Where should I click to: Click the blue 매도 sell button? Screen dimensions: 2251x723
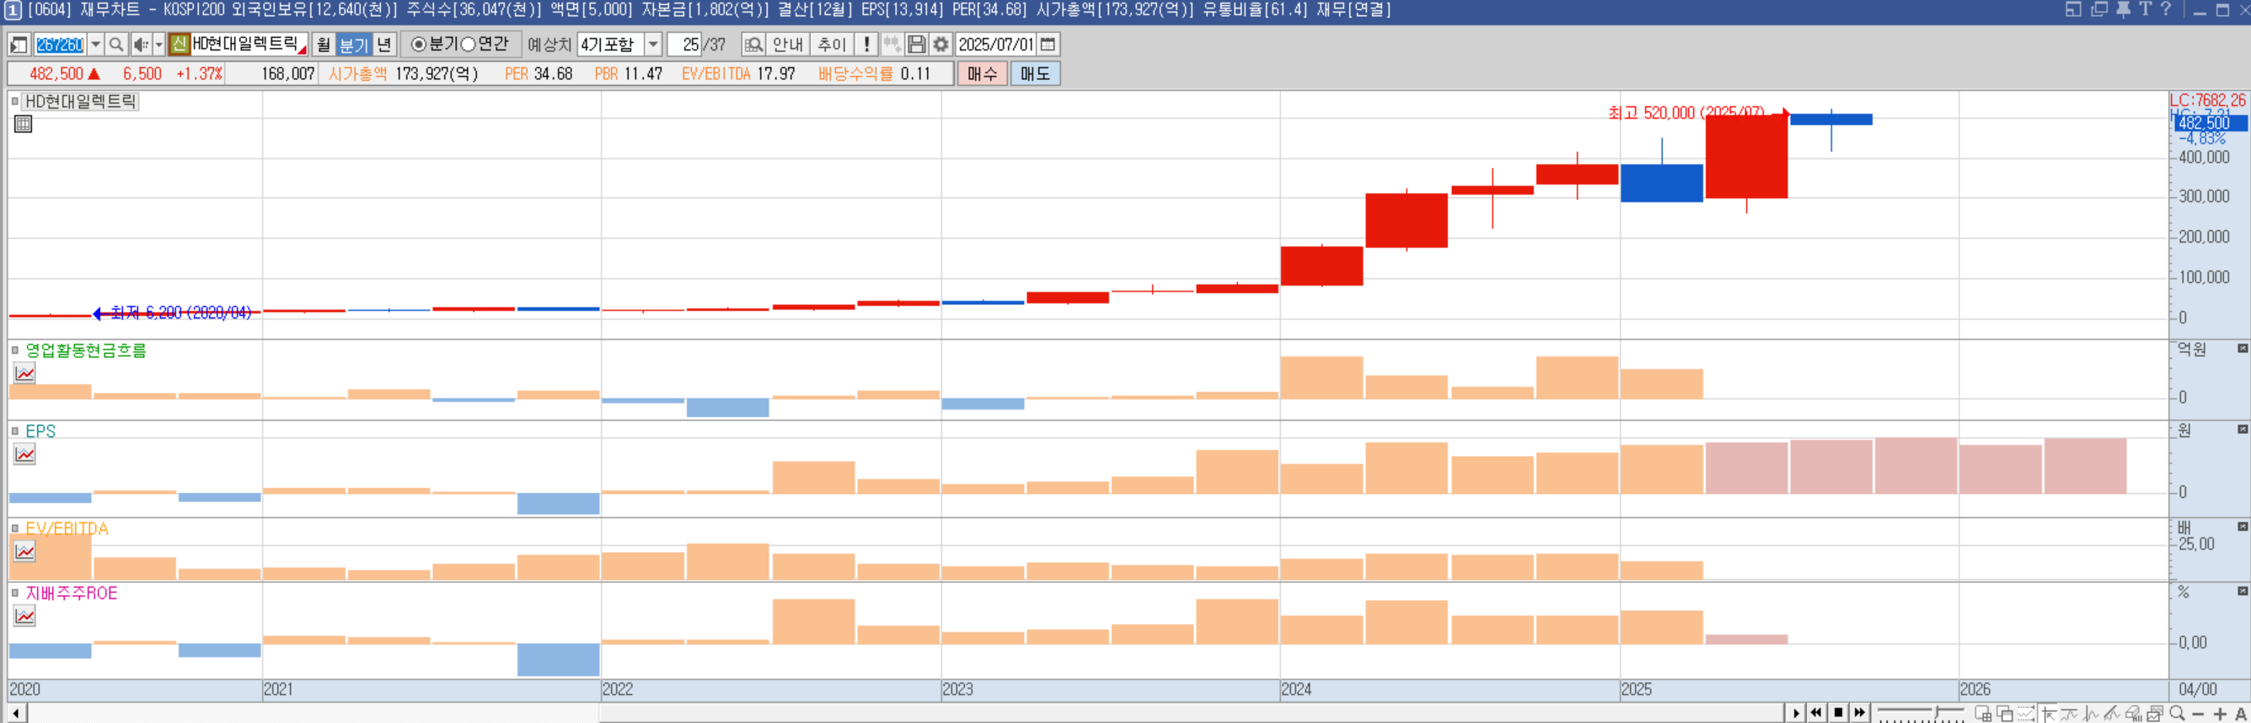pos(1035,74)
